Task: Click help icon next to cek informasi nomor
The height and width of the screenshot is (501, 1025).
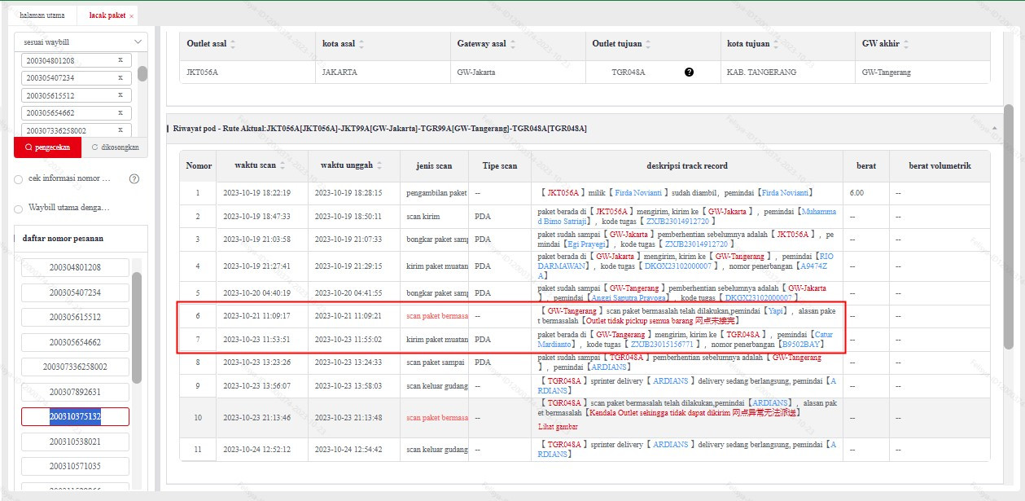Action: [134, 178]
